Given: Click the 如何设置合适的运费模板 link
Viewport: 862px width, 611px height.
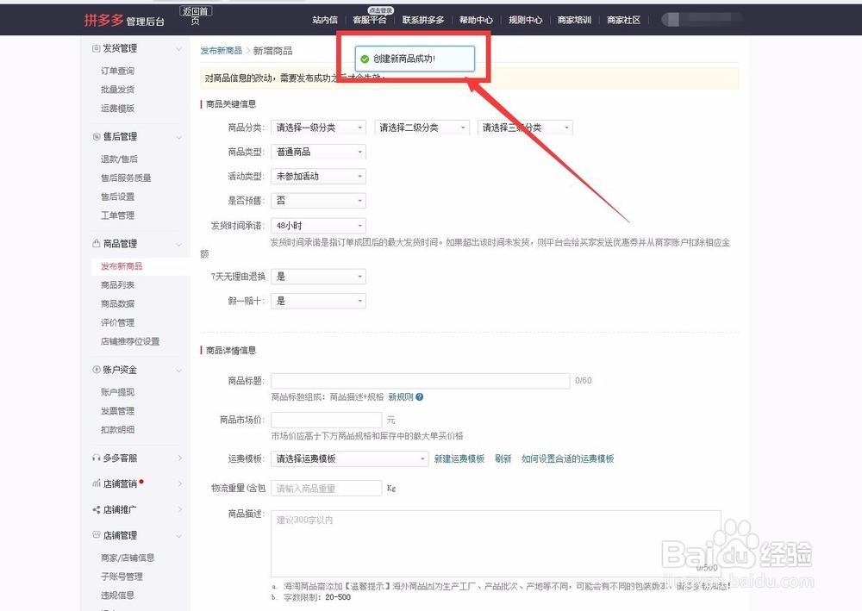Looking at the screenshot, I should point(567,458).
